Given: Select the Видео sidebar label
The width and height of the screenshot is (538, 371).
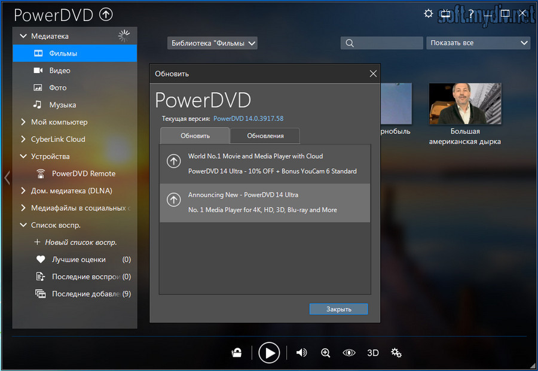Looking at the screenshot, I should (x=60, y=71).
